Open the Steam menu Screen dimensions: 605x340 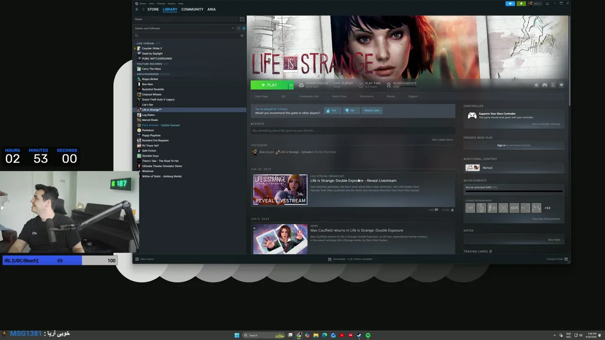click(x=143, y=3)
